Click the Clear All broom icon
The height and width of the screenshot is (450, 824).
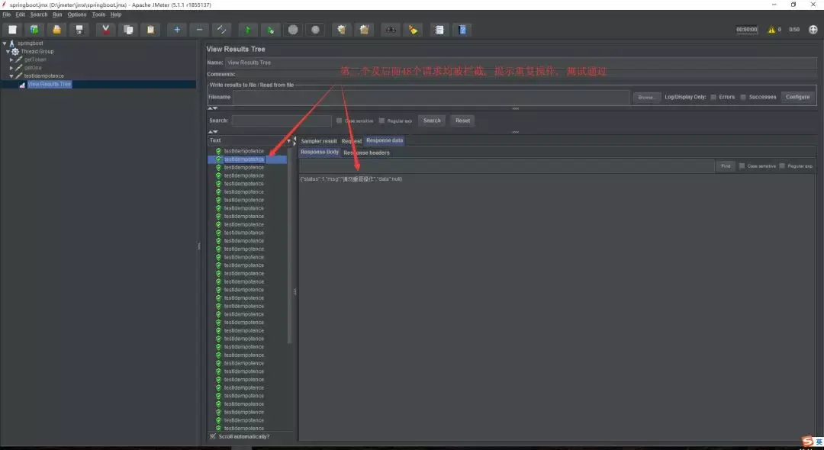tap(364, 30)
